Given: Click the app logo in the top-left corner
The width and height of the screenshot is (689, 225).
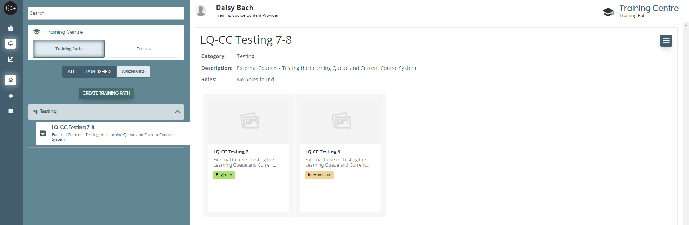Looking at the screenshot, I should [10, 8].
